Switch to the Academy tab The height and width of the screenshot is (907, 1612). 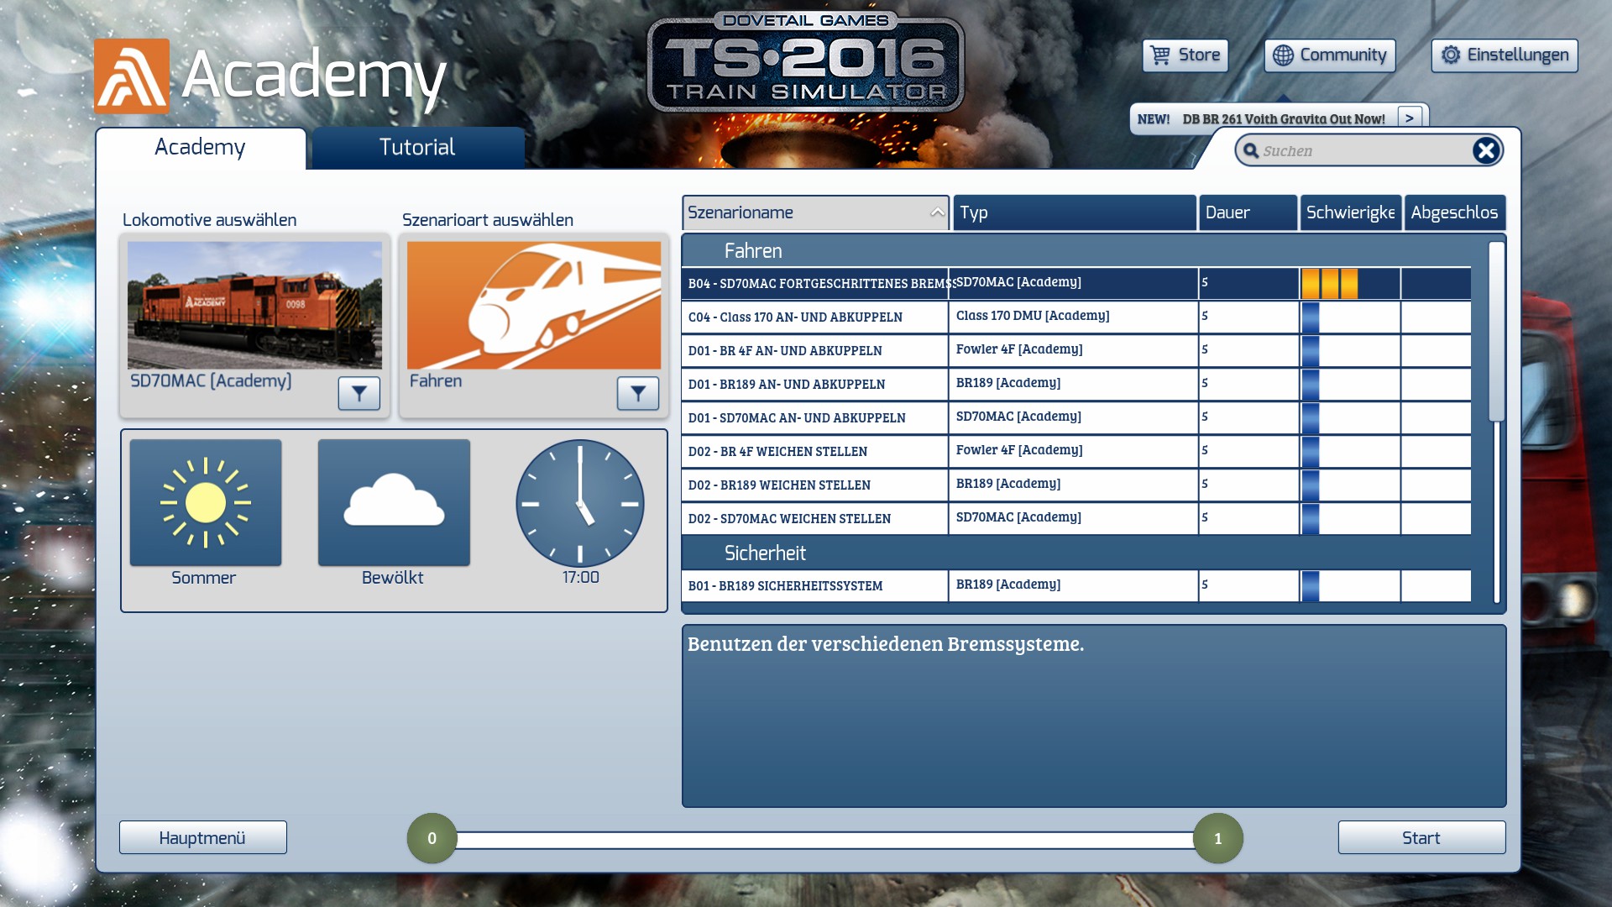coord(201,148)
